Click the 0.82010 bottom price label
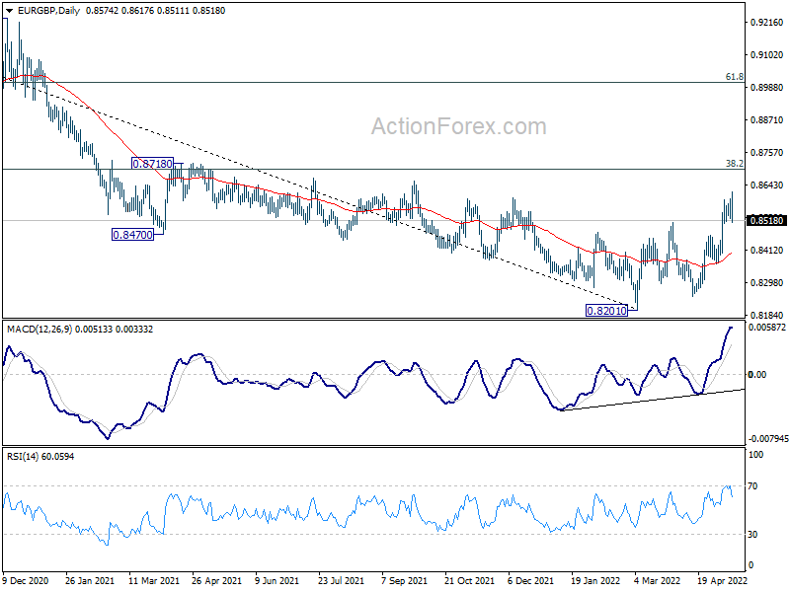The width and height of the screenshot is (790, 592). [606, 310]
